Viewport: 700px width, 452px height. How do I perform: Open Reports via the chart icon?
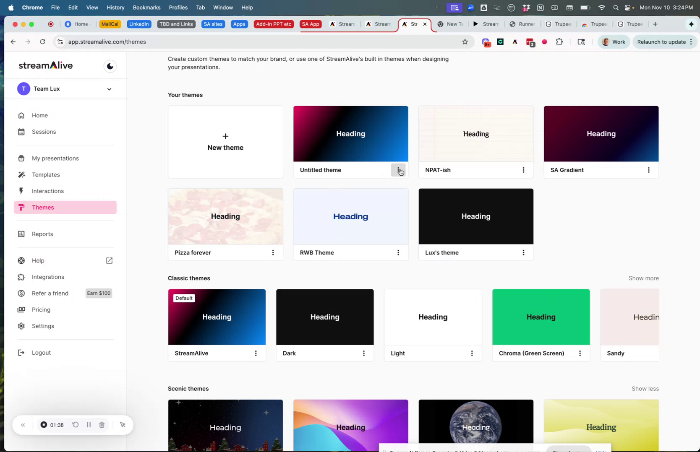[21, 234]
